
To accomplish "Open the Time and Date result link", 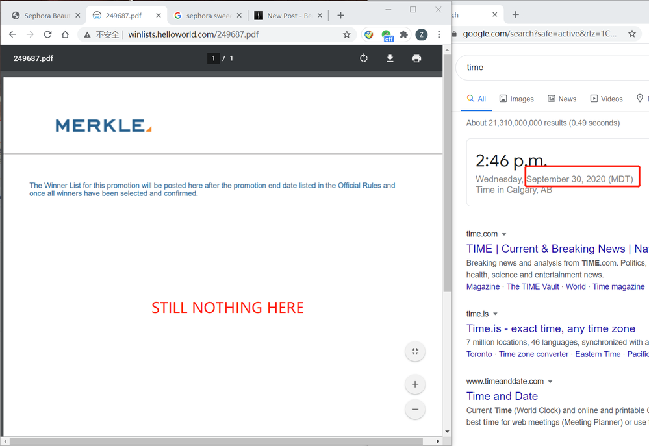I will tap(502, 396).
